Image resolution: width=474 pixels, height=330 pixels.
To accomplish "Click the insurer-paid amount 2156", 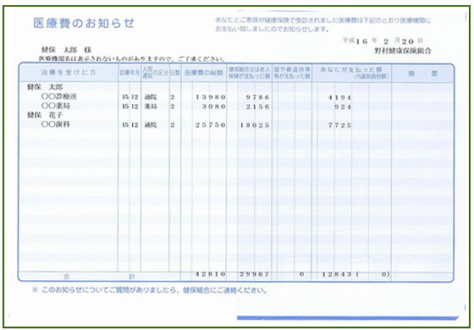I will click(x=257, y=107).
